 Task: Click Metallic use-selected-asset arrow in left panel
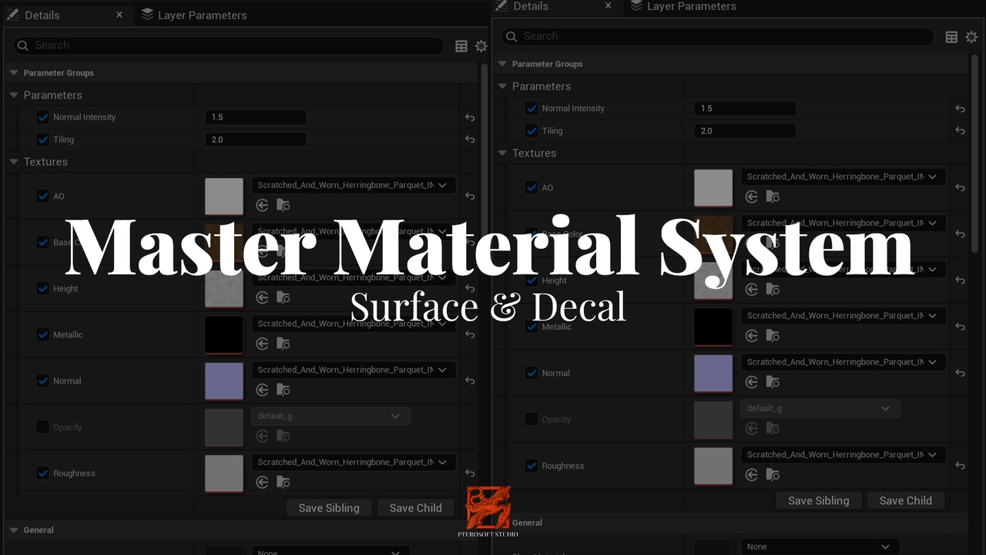click(262, 344)
